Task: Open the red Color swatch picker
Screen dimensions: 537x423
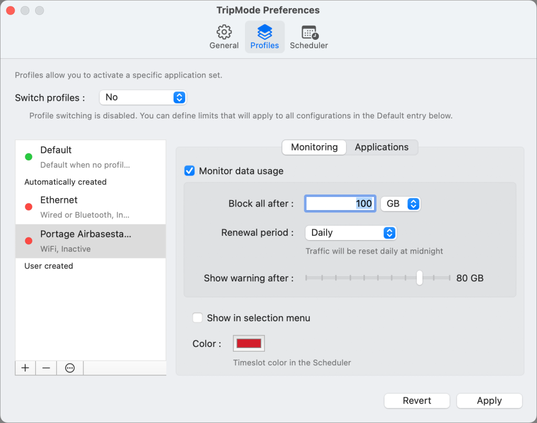Action: point(249,343)
